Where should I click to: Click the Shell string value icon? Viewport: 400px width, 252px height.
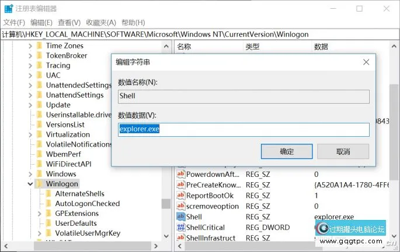point(181,216)
